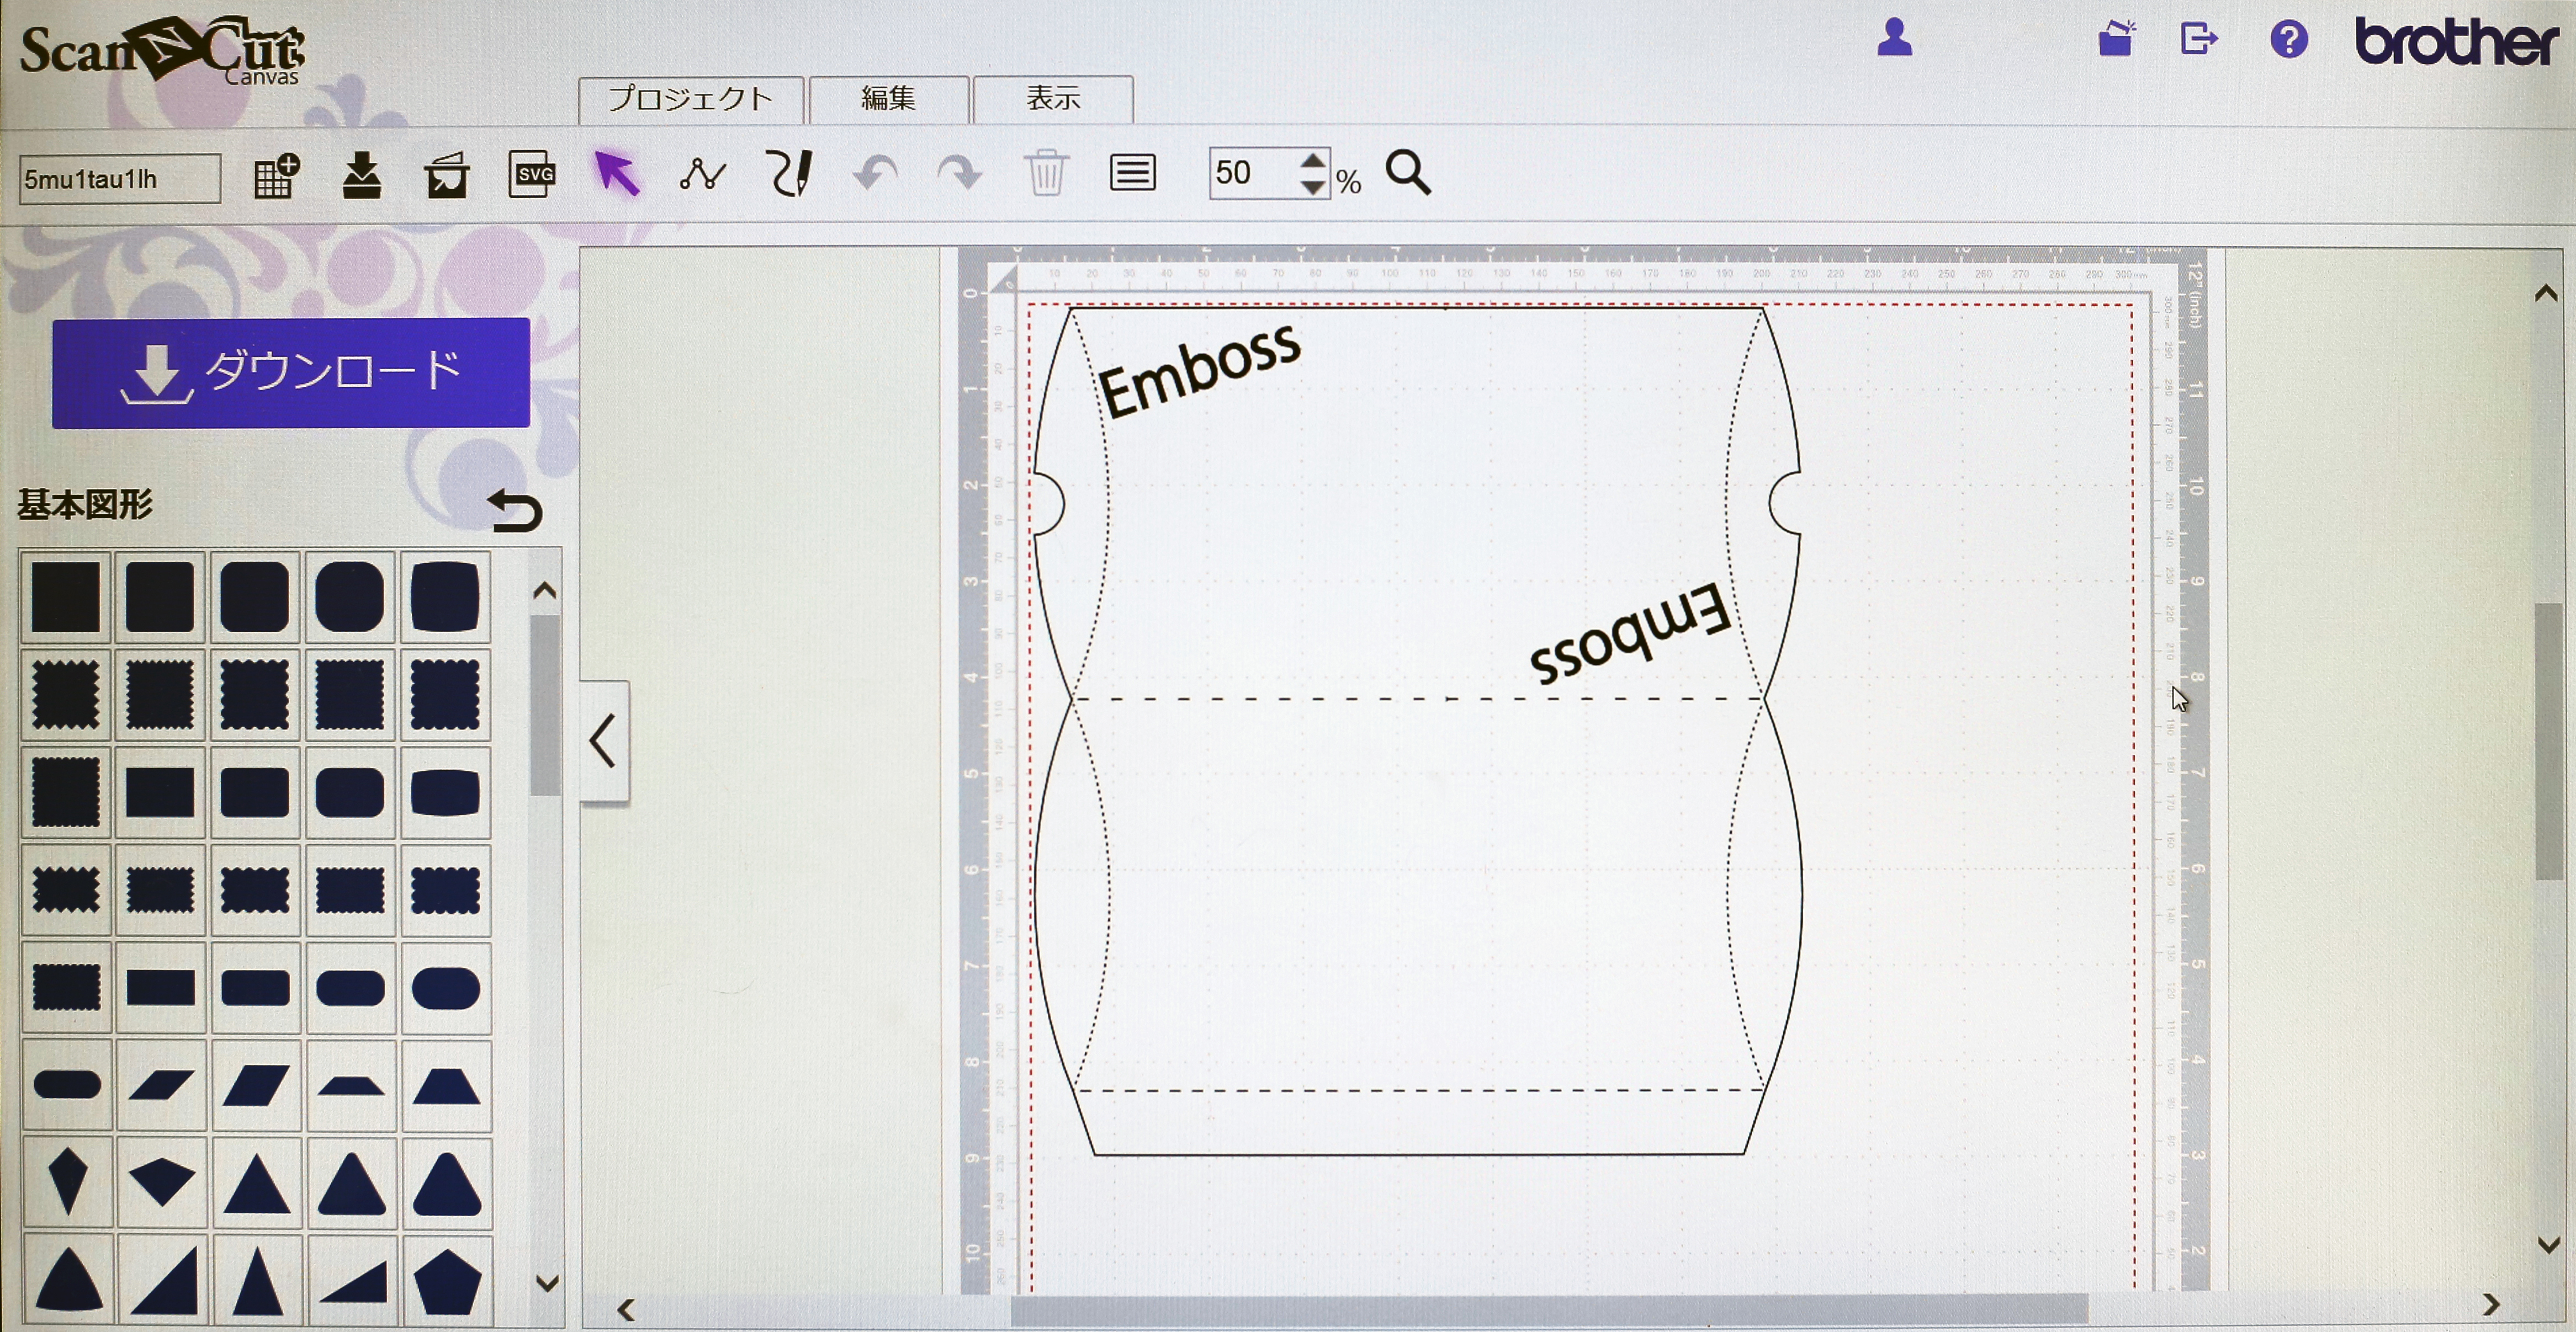Click the shape panel scrollbar thumb

[x=544, y=705]
